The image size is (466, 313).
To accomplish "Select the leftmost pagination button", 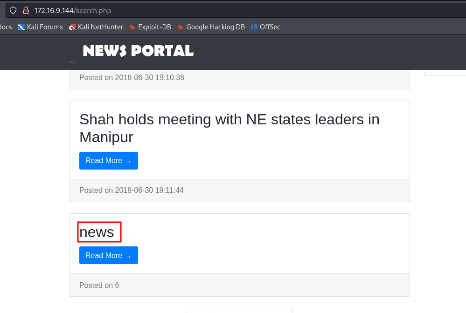I will 200,311.
